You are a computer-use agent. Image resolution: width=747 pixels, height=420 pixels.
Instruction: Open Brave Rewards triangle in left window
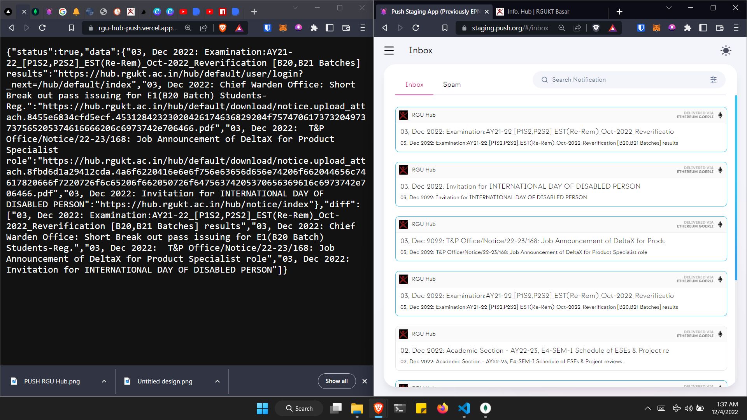pos(239,28)
